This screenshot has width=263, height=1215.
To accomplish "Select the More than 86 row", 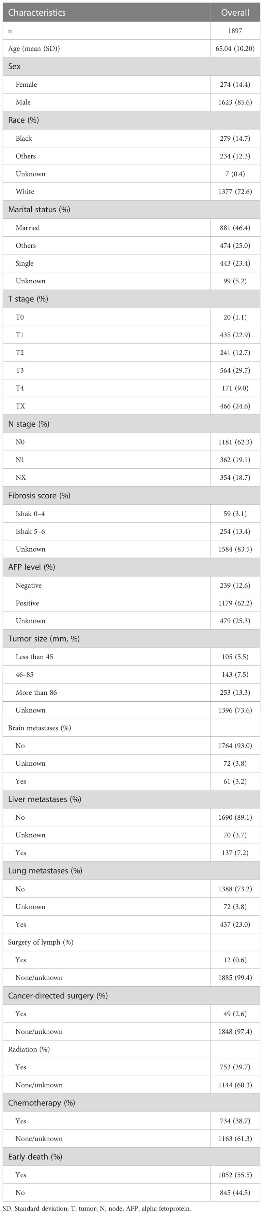I will (x=131, y=692).
